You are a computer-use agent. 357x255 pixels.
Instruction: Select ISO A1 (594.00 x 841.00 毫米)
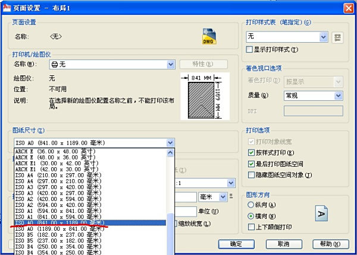[90, 211]
